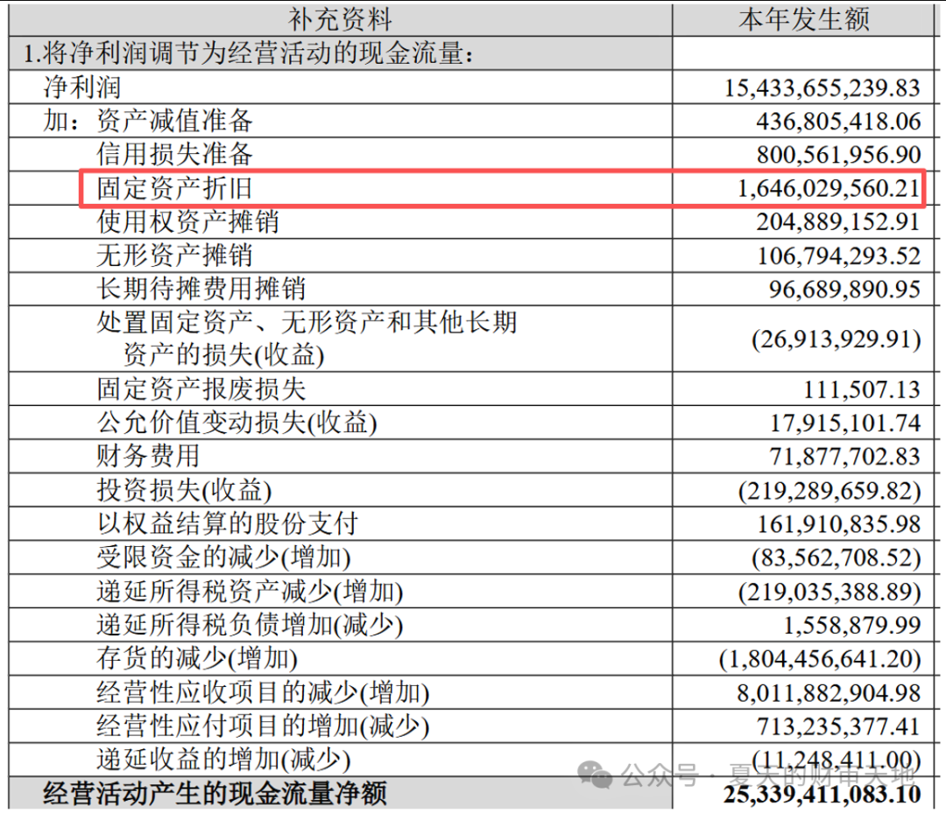This screenshot has width=946, height=813.
Task: Click the '公允价值变动损失(收益)' row label
Action: (x=236, y=423)
